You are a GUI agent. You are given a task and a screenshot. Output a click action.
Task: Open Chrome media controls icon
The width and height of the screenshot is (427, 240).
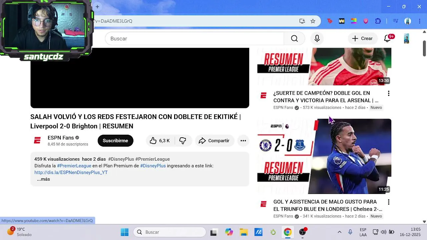(396, 21)
